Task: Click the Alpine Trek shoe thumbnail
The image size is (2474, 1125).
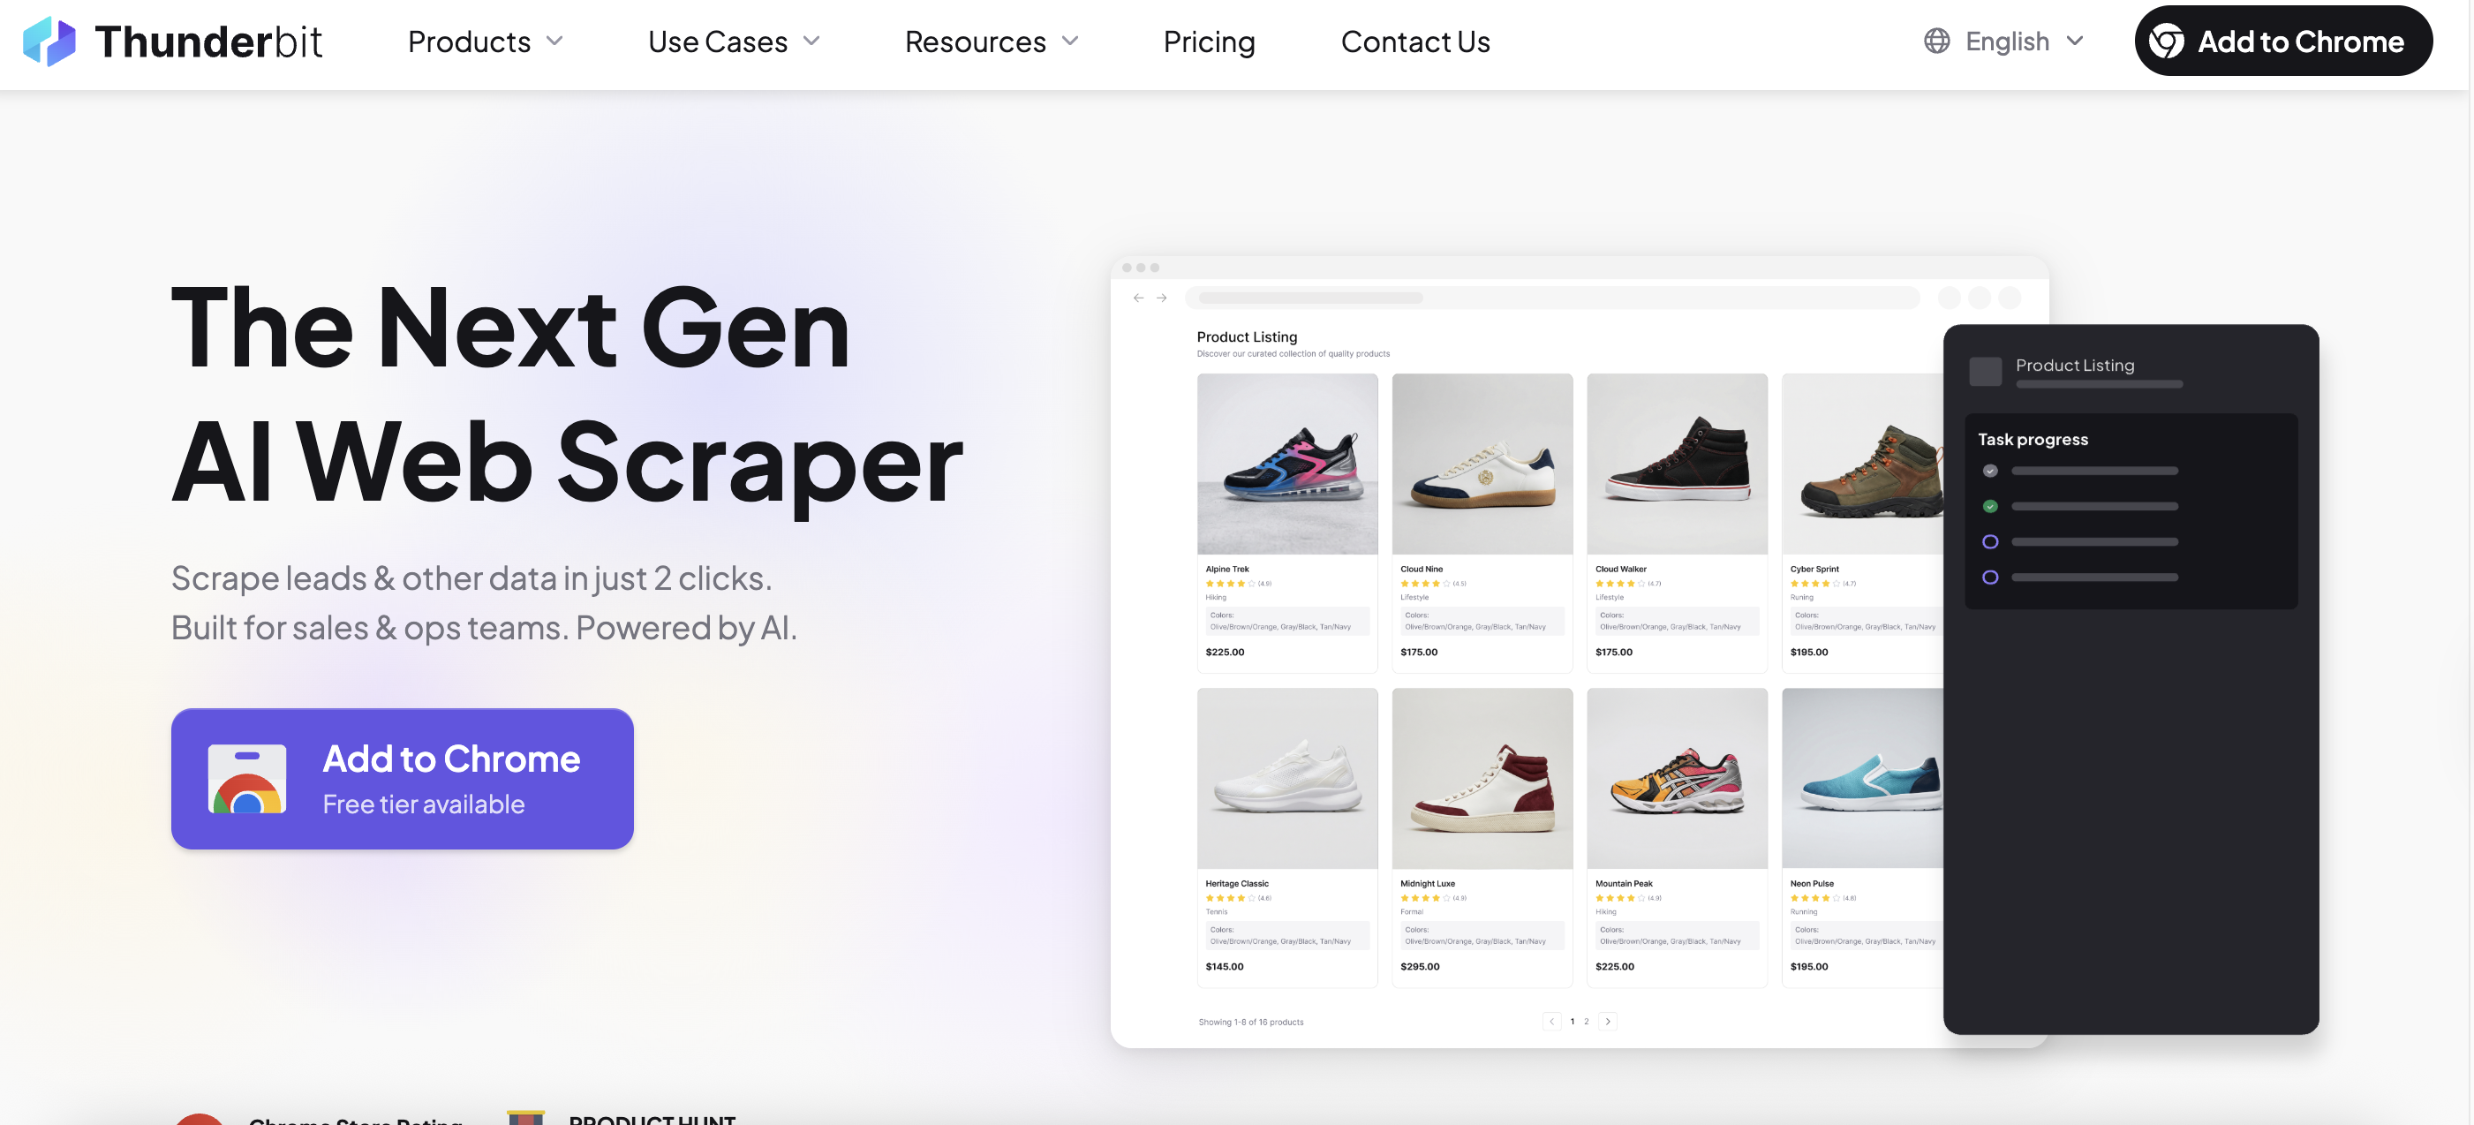Action: point(1287,463)
